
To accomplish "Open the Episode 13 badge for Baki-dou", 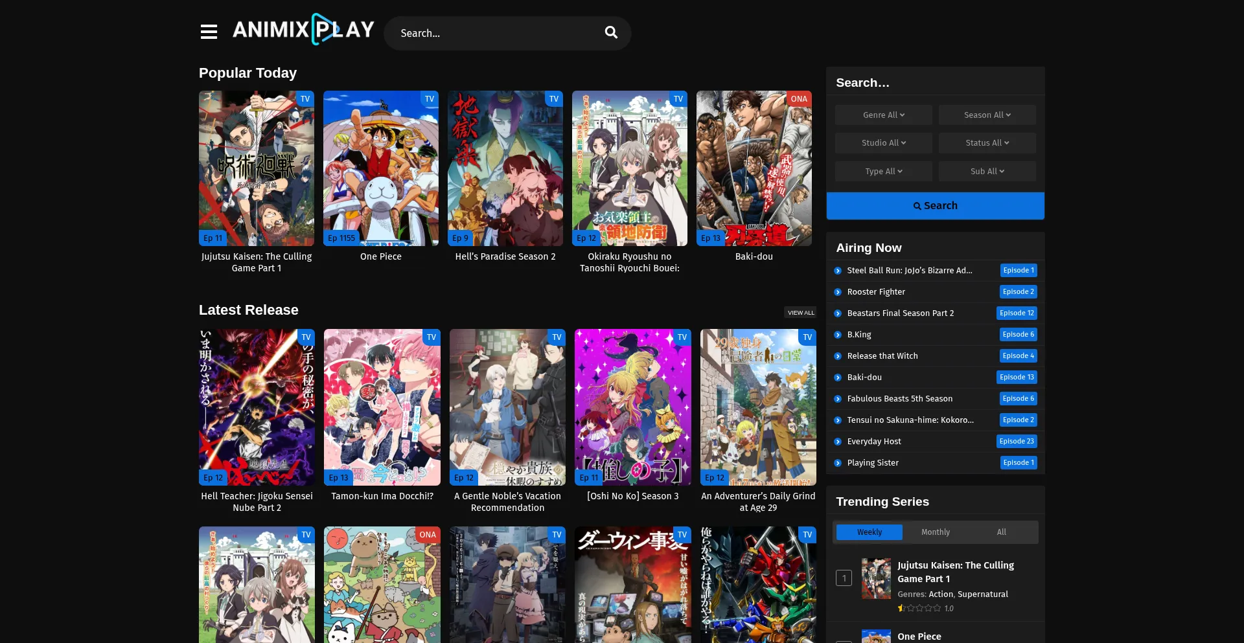I will point(1017,378).
